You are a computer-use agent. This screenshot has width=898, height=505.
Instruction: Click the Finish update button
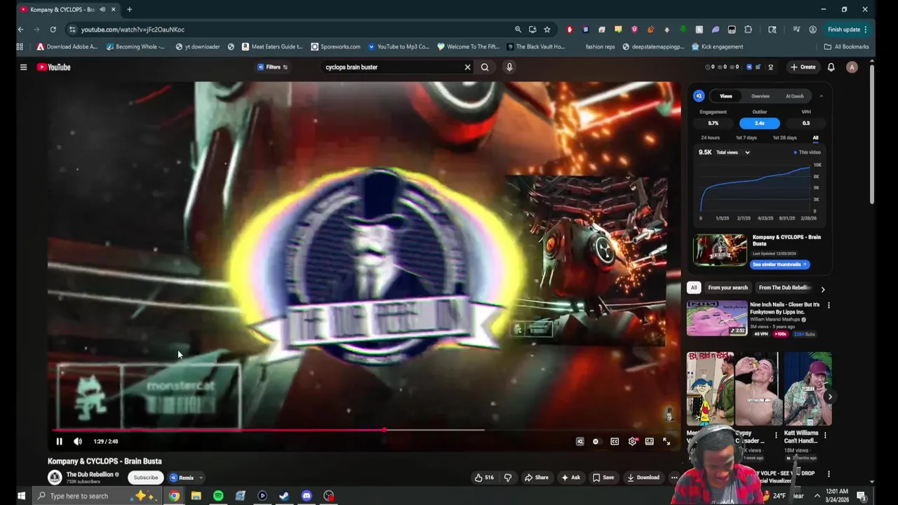[x=847, y=29]
